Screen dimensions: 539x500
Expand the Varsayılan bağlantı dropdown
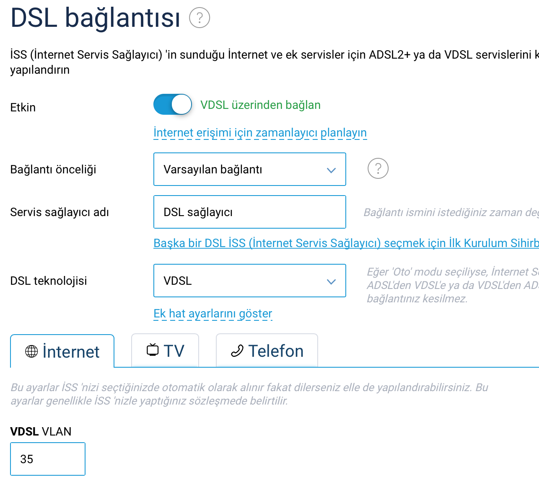(250, 169)
